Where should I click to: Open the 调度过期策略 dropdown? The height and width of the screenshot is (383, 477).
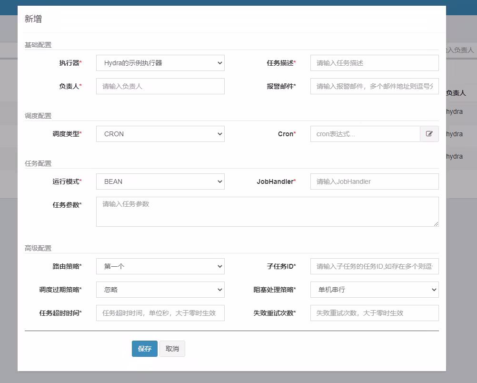[x=160, y=290]
